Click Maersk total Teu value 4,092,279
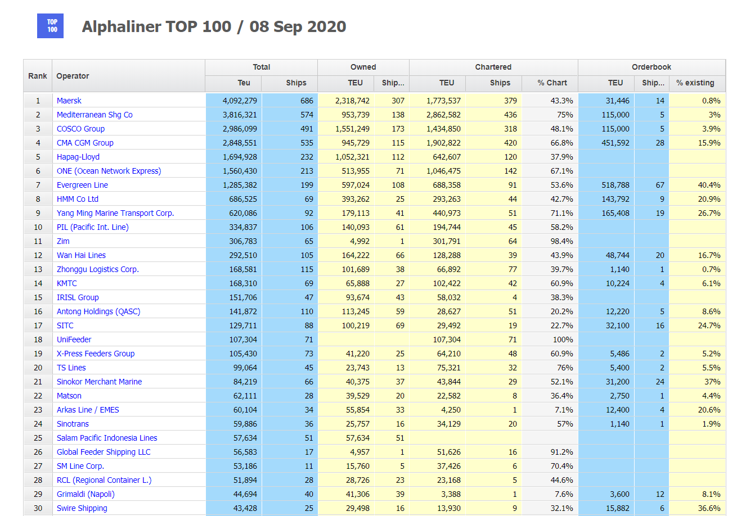 click(x=240, y=101)
